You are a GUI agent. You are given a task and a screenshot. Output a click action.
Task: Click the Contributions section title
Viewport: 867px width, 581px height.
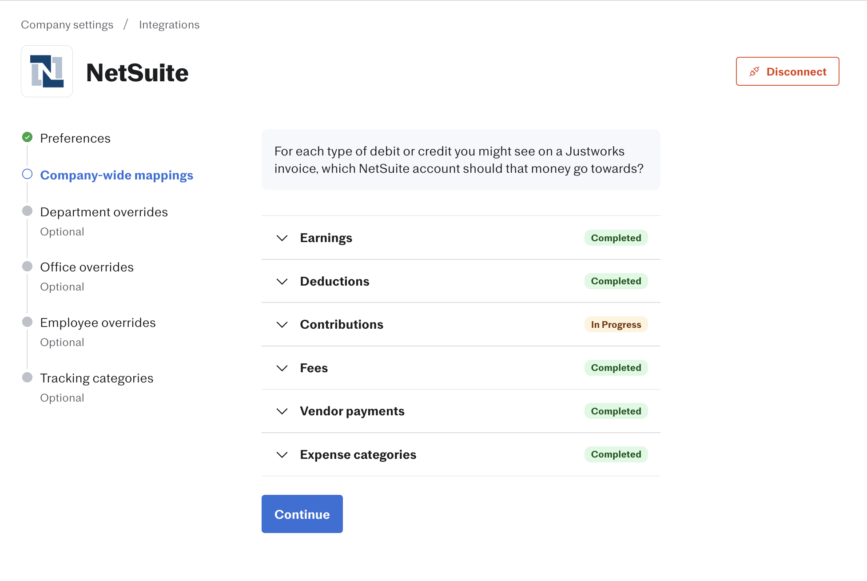[342, 325]
